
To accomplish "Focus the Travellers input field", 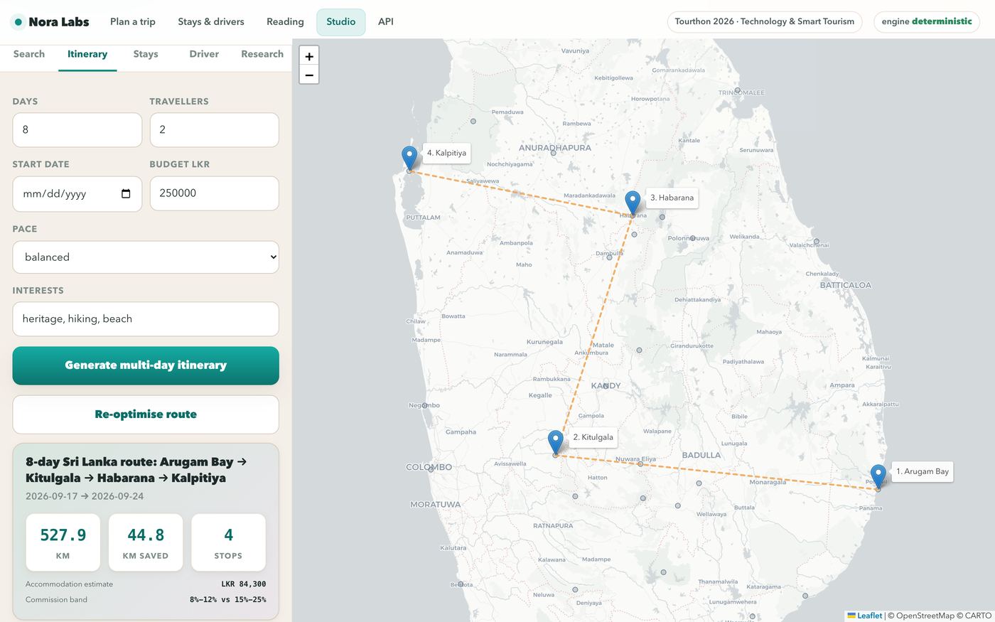I will click(215, 130).
